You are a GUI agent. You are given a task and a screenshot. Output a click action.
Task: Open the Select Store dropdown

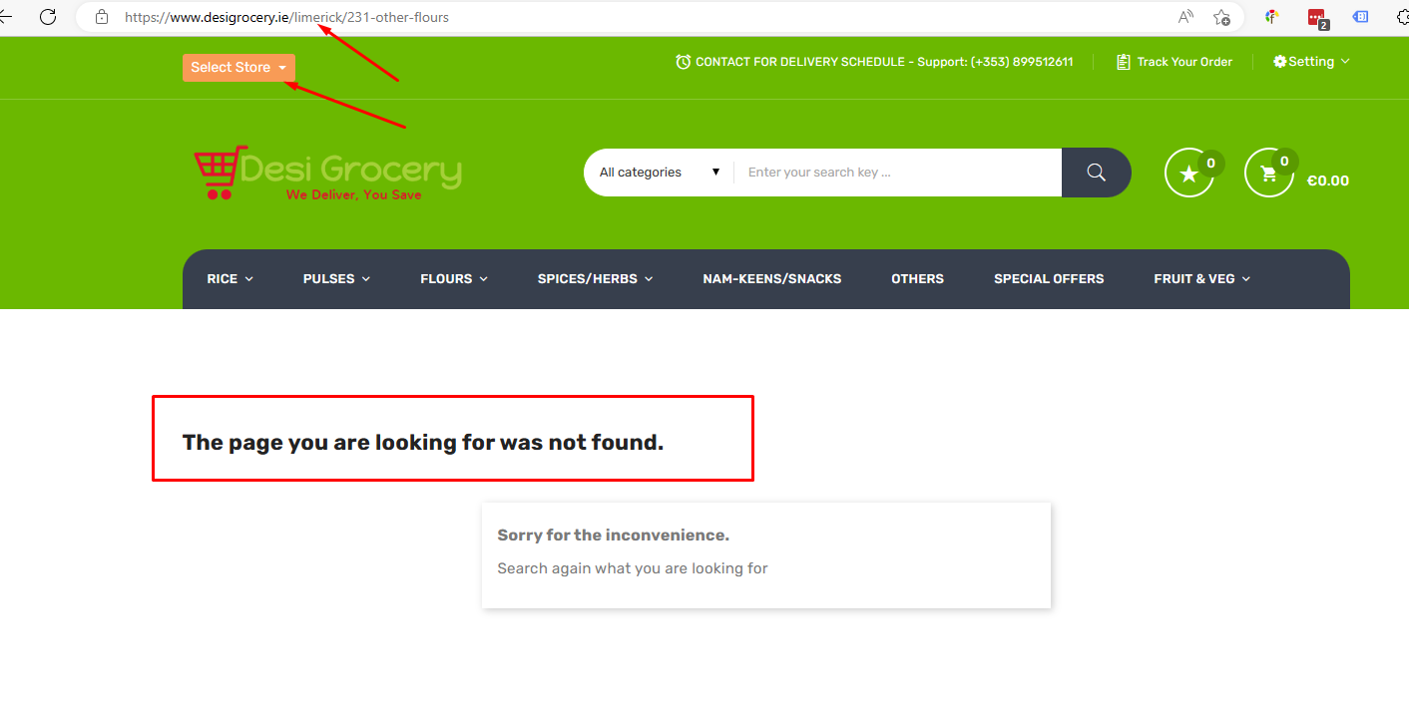pos(238,67)
